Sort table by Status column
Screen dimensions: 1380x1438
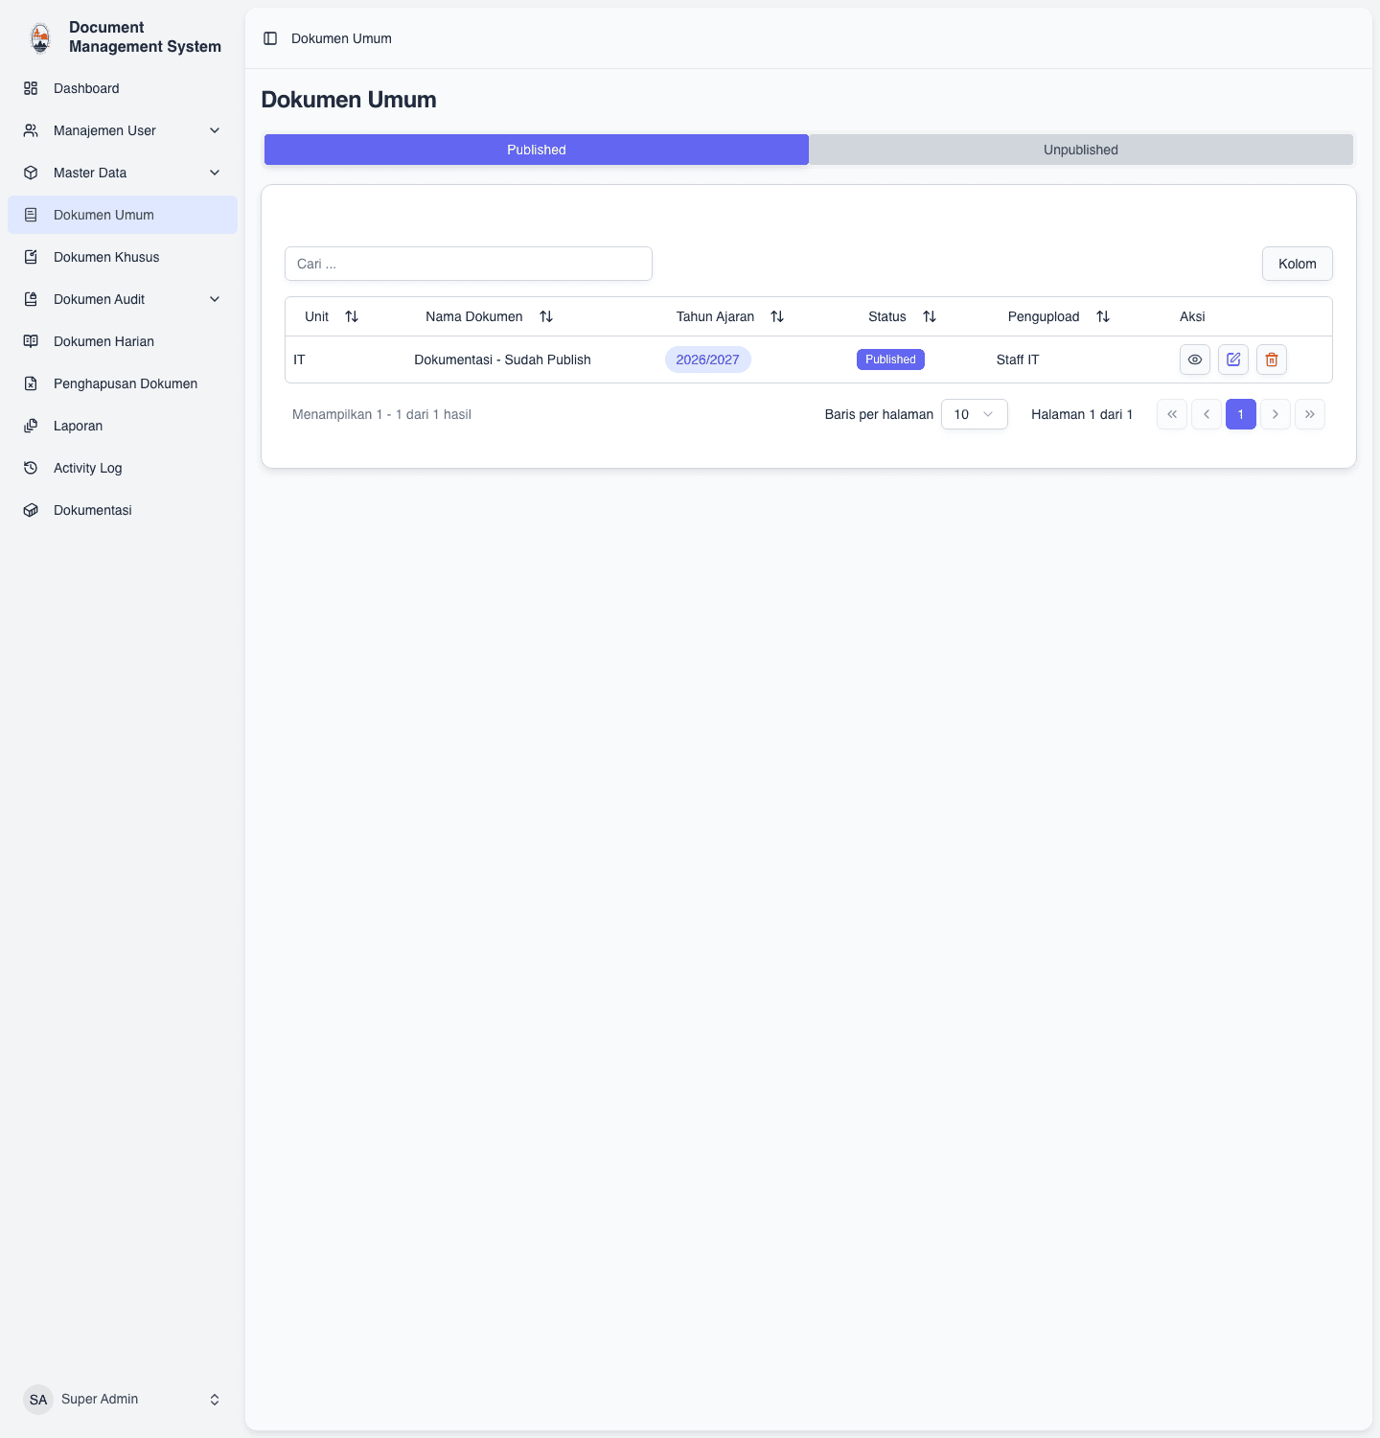902,316
